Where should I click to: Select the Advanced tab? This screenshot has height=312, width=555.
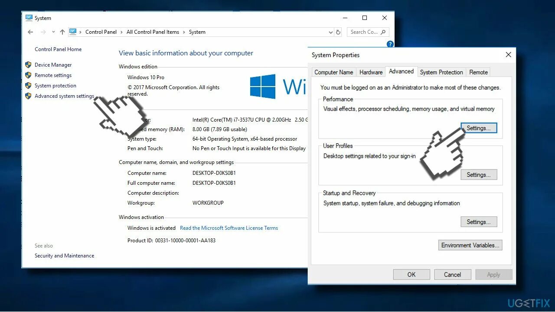401,71
